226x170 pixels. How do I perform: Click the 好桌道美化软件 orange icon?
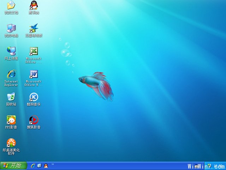click(x=11, y=143)
